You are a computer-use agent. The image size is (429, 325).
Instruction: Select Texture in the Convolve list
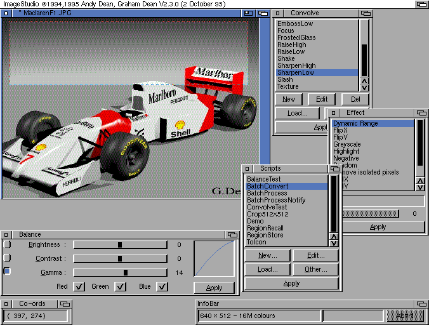click(317, 87)
